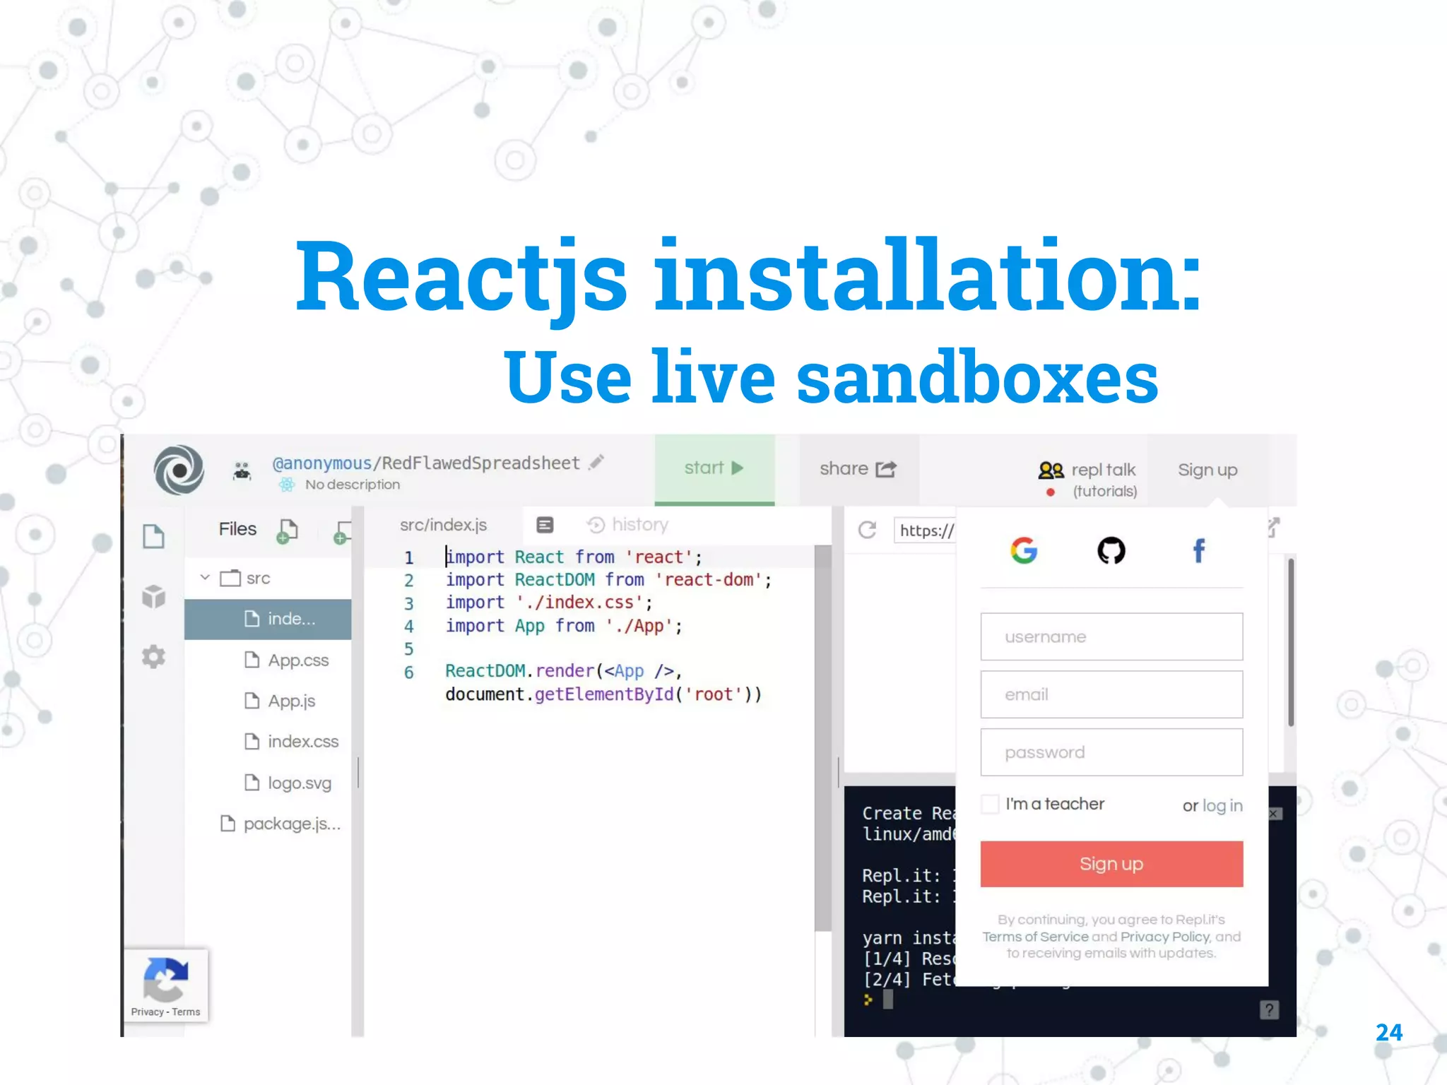
Task: Open the Packages cube sidebar icon
Action: (x=153, y=596)
